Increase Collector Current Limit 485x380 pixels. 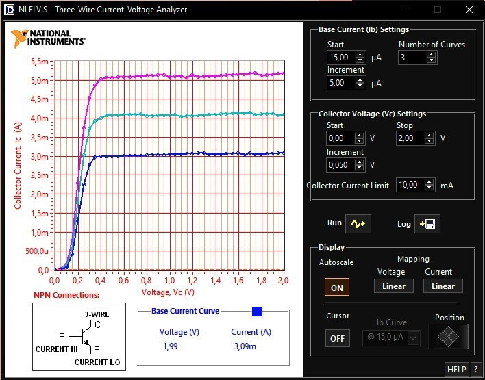point(429,182)
